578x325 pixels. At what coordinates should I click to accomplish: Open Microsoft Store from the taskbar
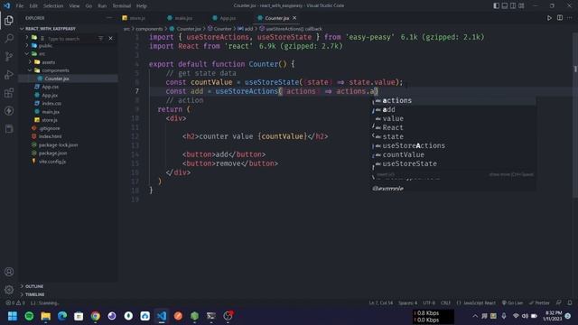click(79, 316)
